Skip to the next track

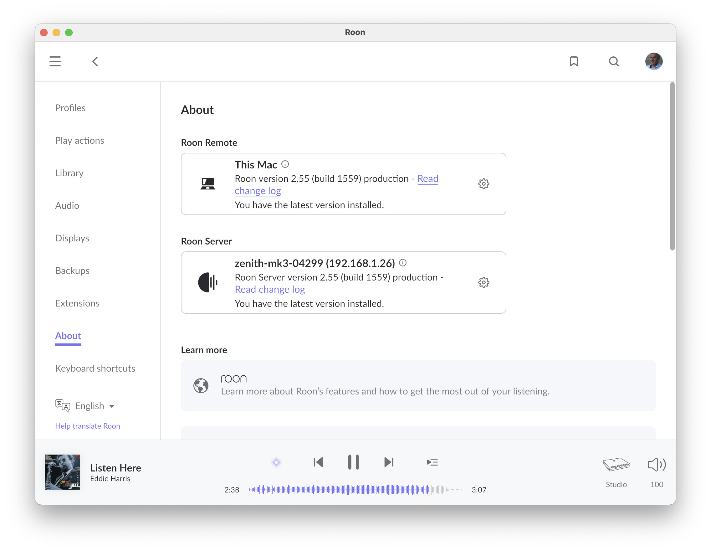coord(389,462)
